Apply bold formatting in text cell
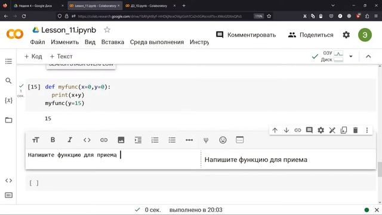 point(53,140)
